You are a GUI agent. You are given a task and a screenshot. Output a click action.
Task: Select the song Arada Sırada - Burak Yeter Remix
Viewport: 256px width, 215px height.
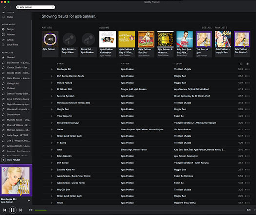click(74, 176)
